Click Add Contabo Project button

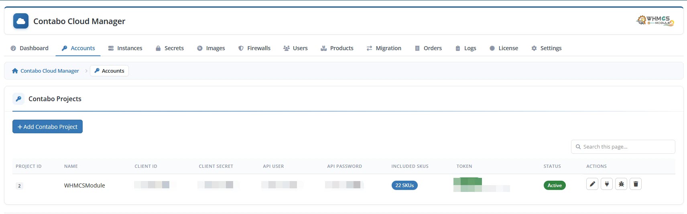click(47, 126)
